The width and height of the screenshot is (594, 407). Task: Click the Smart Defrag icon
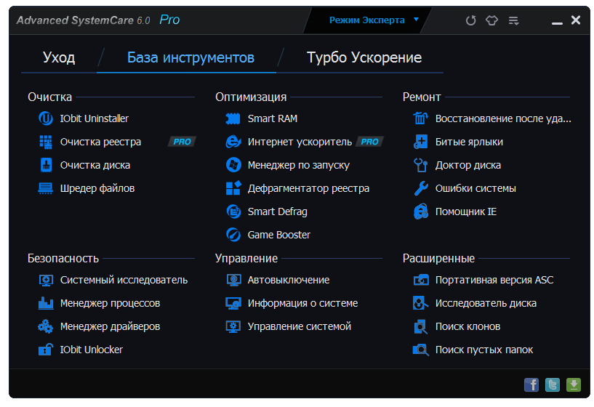[x=233, y=211]
